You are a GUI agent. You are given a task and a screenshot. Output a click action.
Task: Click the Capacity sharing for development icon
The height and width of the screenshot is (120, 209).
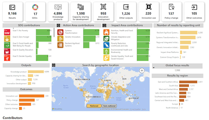81,7
